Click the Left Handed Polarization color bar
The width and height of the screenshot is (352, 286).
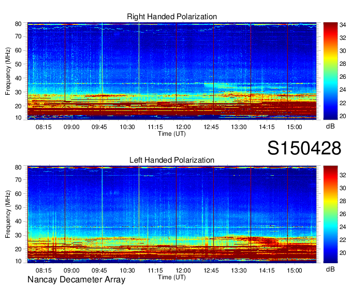tap(330, 214)
